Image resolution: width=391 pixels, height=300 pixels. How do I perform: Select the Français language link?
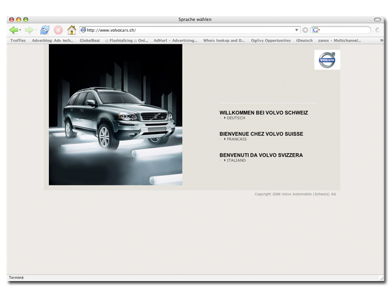[x=236, y=140]
